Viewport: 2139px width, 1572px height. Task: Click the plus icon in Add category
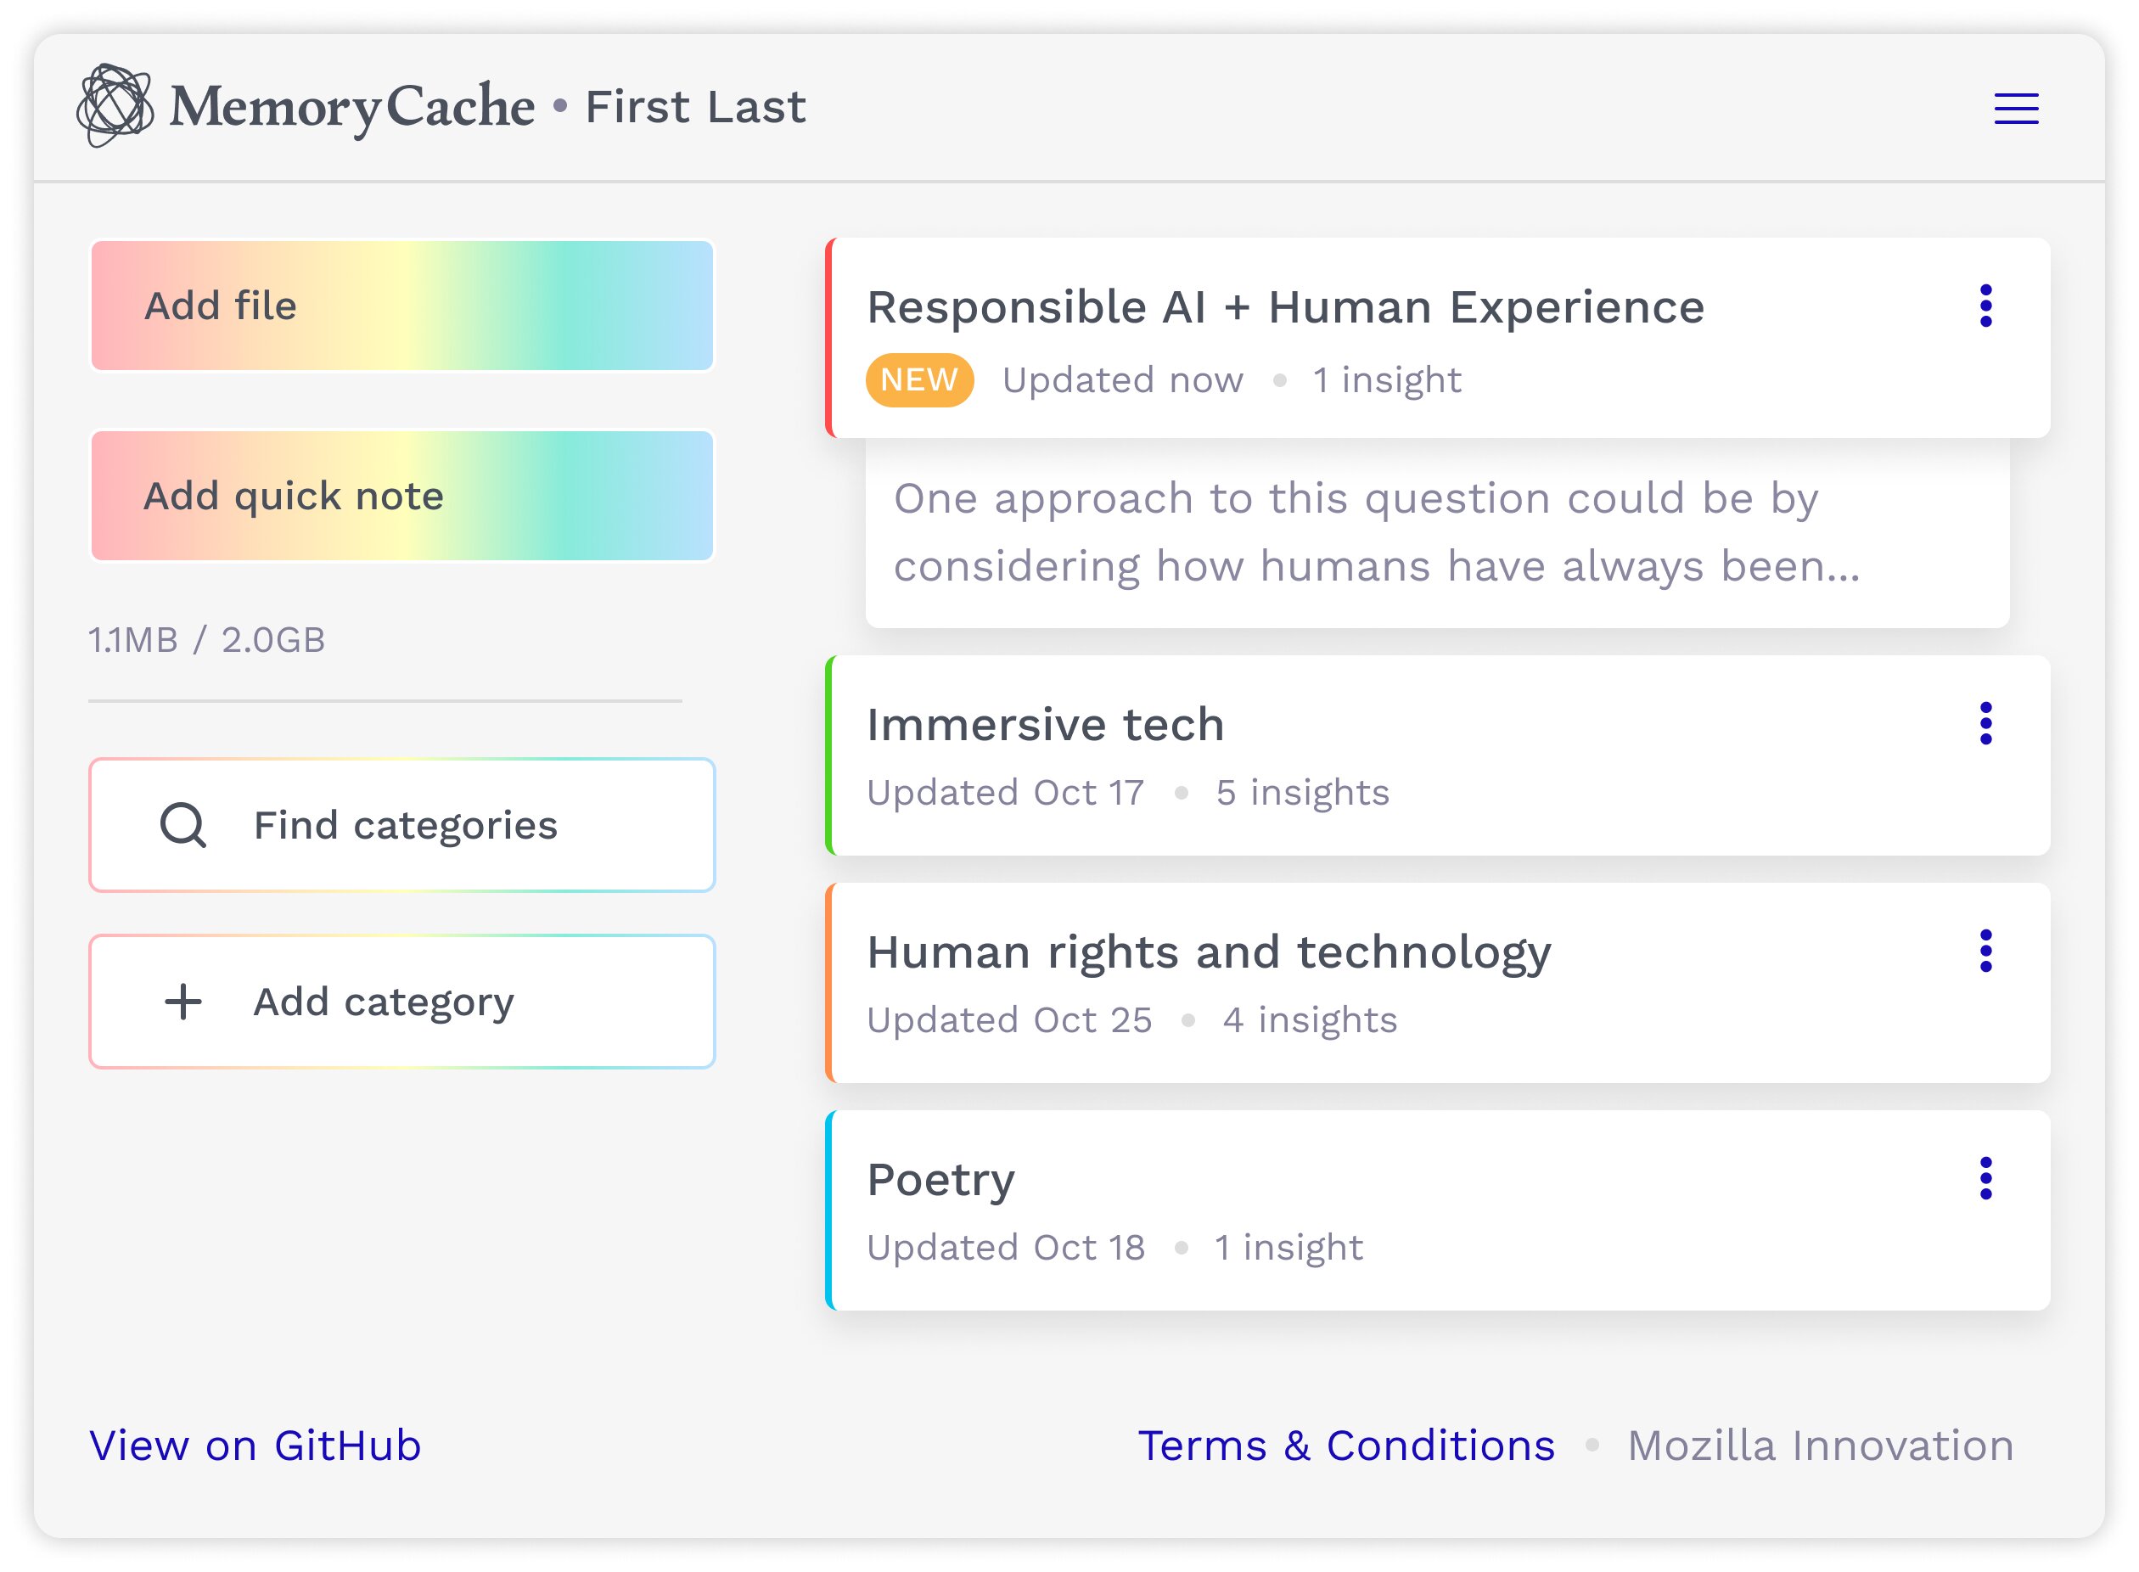[x=181, y=1001]
